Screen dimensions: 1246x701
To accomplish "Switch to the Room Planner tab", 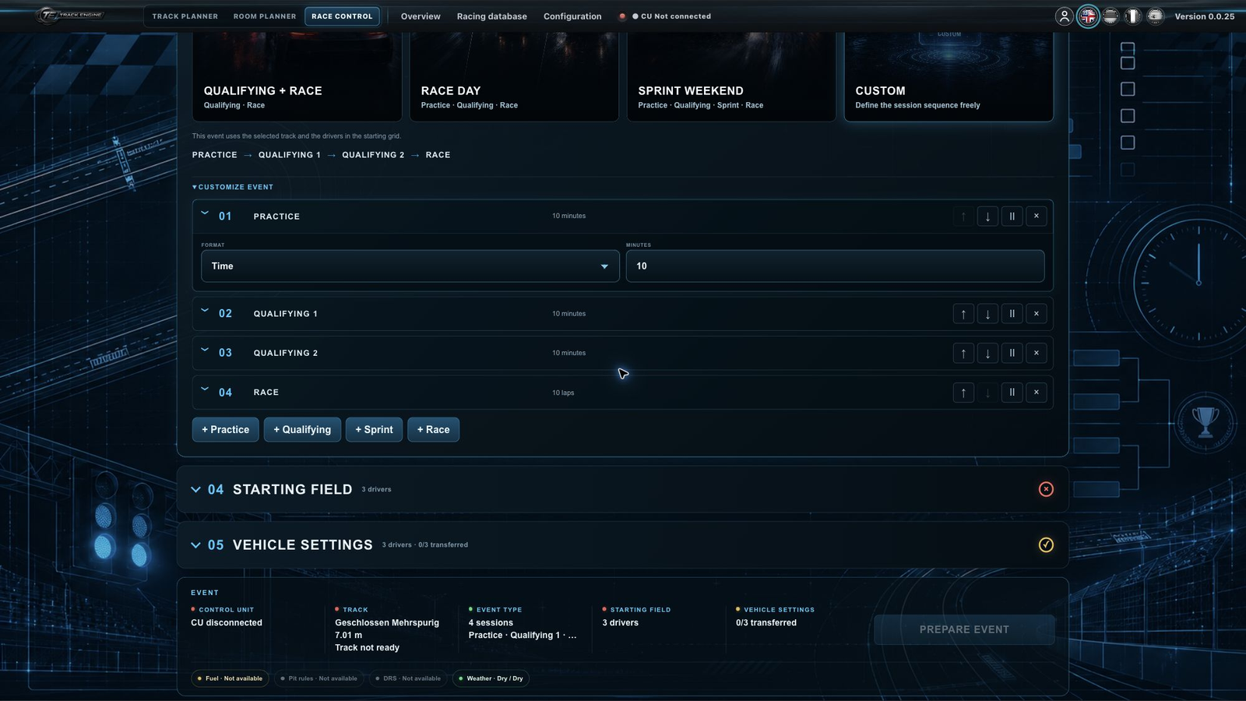I will pyautogui.click(x=265, y=16).
